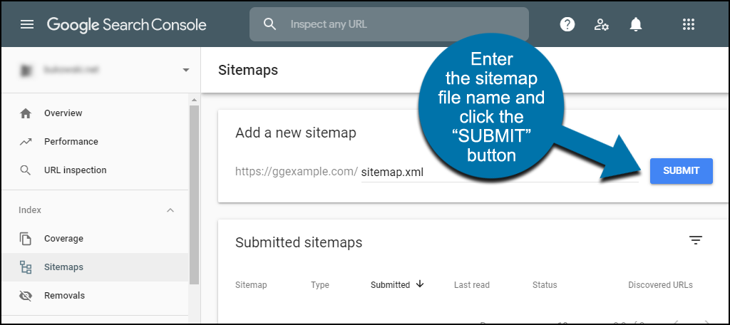Viewport: 730px width, 325px height.
Task: Open the Help question mark icon
Action: coord(567,24)
